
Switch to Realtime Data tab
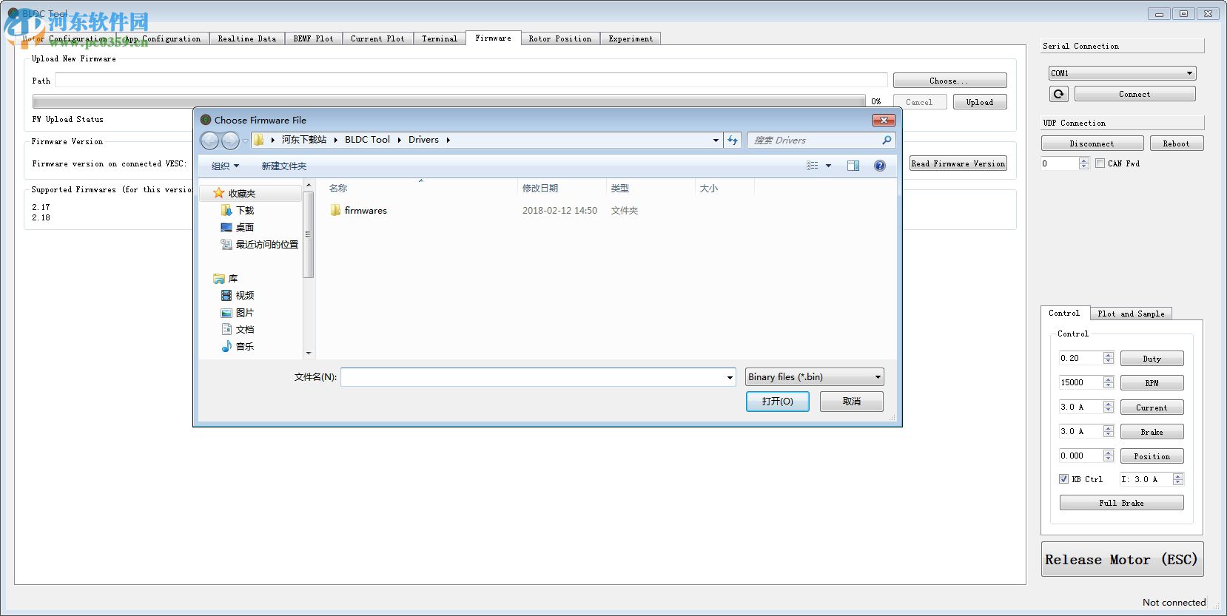[247, 38]
